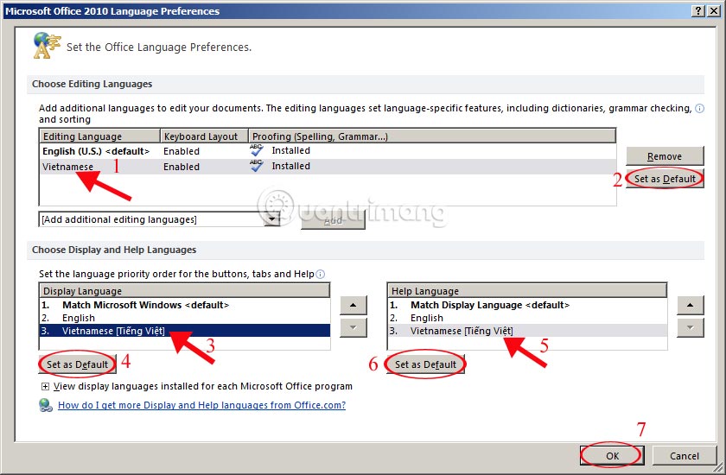This screenshot has height=475, width=726.
Task: Set selected help language as default
Action: pos(425,364)
